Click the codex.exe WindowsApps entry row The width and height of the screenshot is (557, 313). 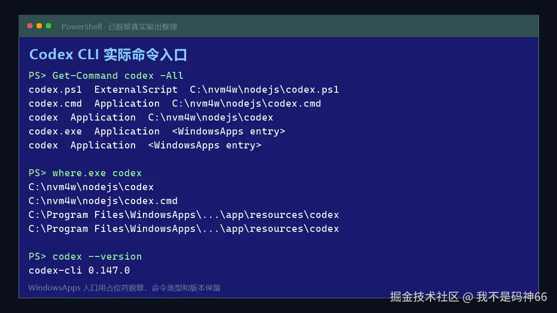pyautogui.click(x=157, y=131)
